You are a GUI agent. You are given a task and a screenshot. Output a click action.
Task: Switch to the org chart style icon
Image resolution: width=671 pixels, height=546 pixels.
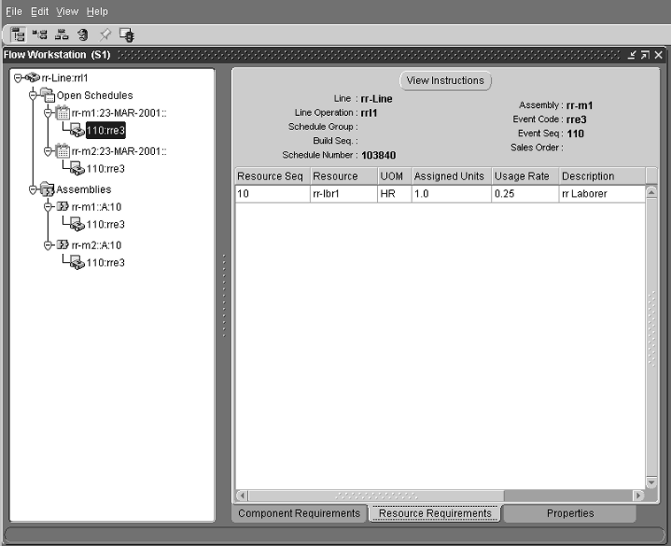click(x=61, y=35)
